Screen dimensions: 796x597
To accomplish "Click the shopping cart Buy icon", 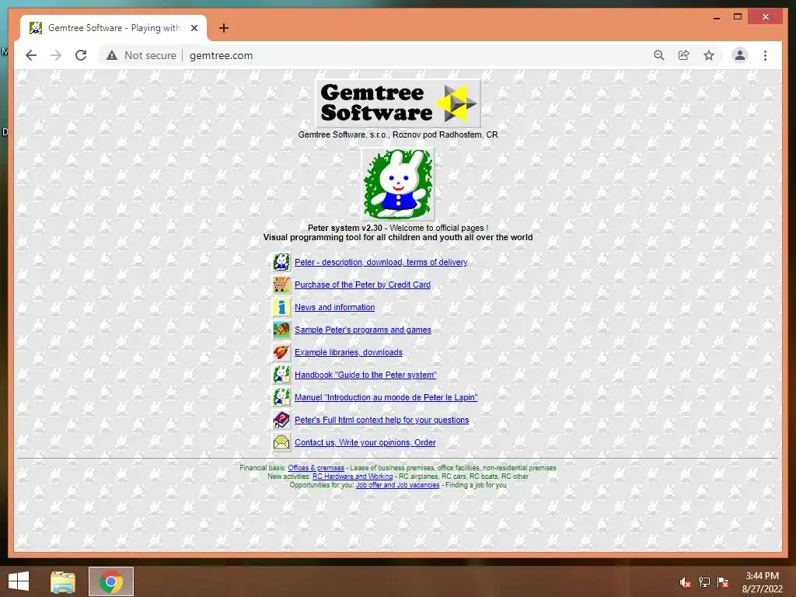I will [x=281, y=285].
